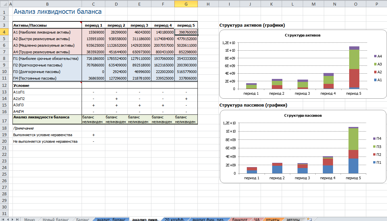Open the Новый баланс sheet tab

click(x=56, y=219)
